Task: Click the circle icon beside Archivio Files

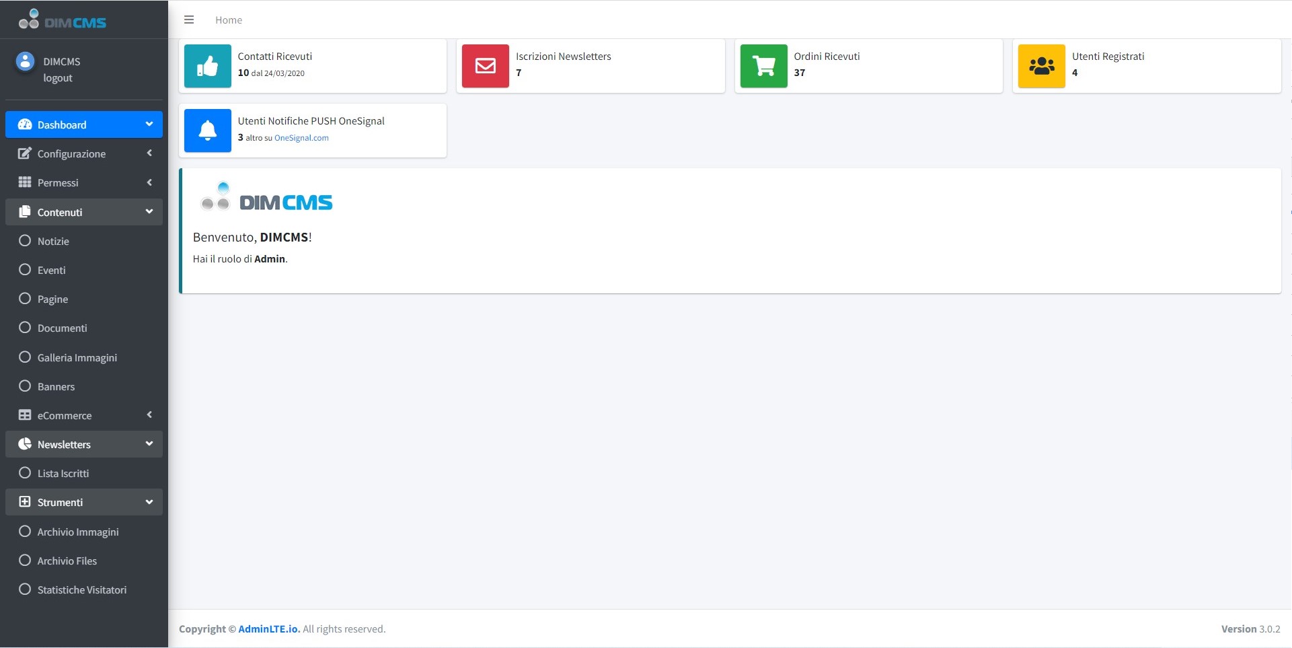Action: [25, 560]
